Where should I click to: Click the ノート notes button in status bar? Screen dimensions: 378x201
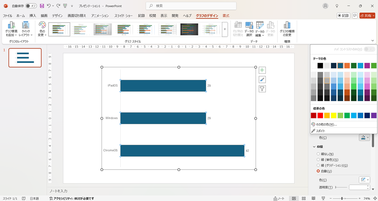point(279,198)
